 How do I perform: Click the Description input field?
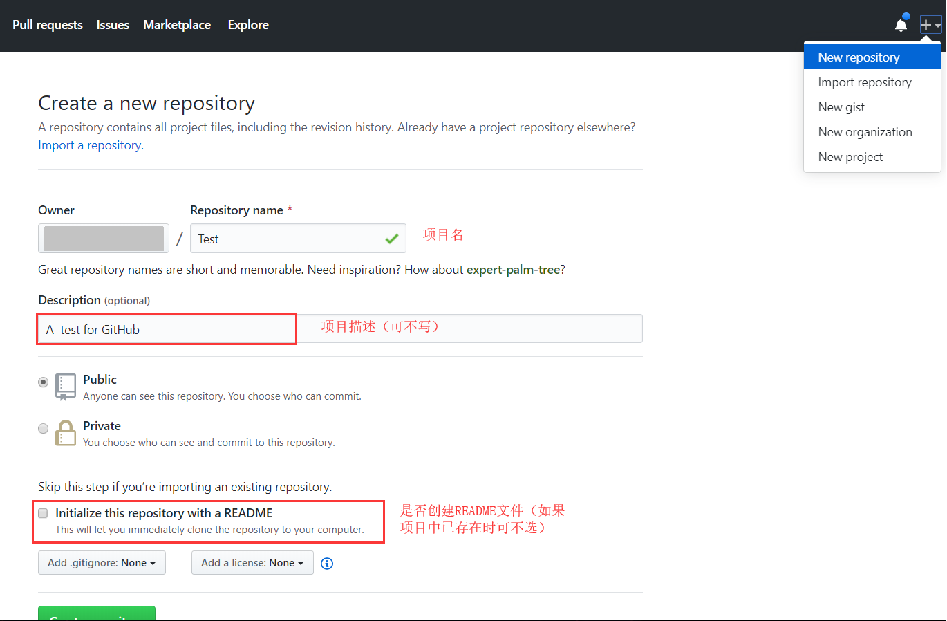point(340,329)
